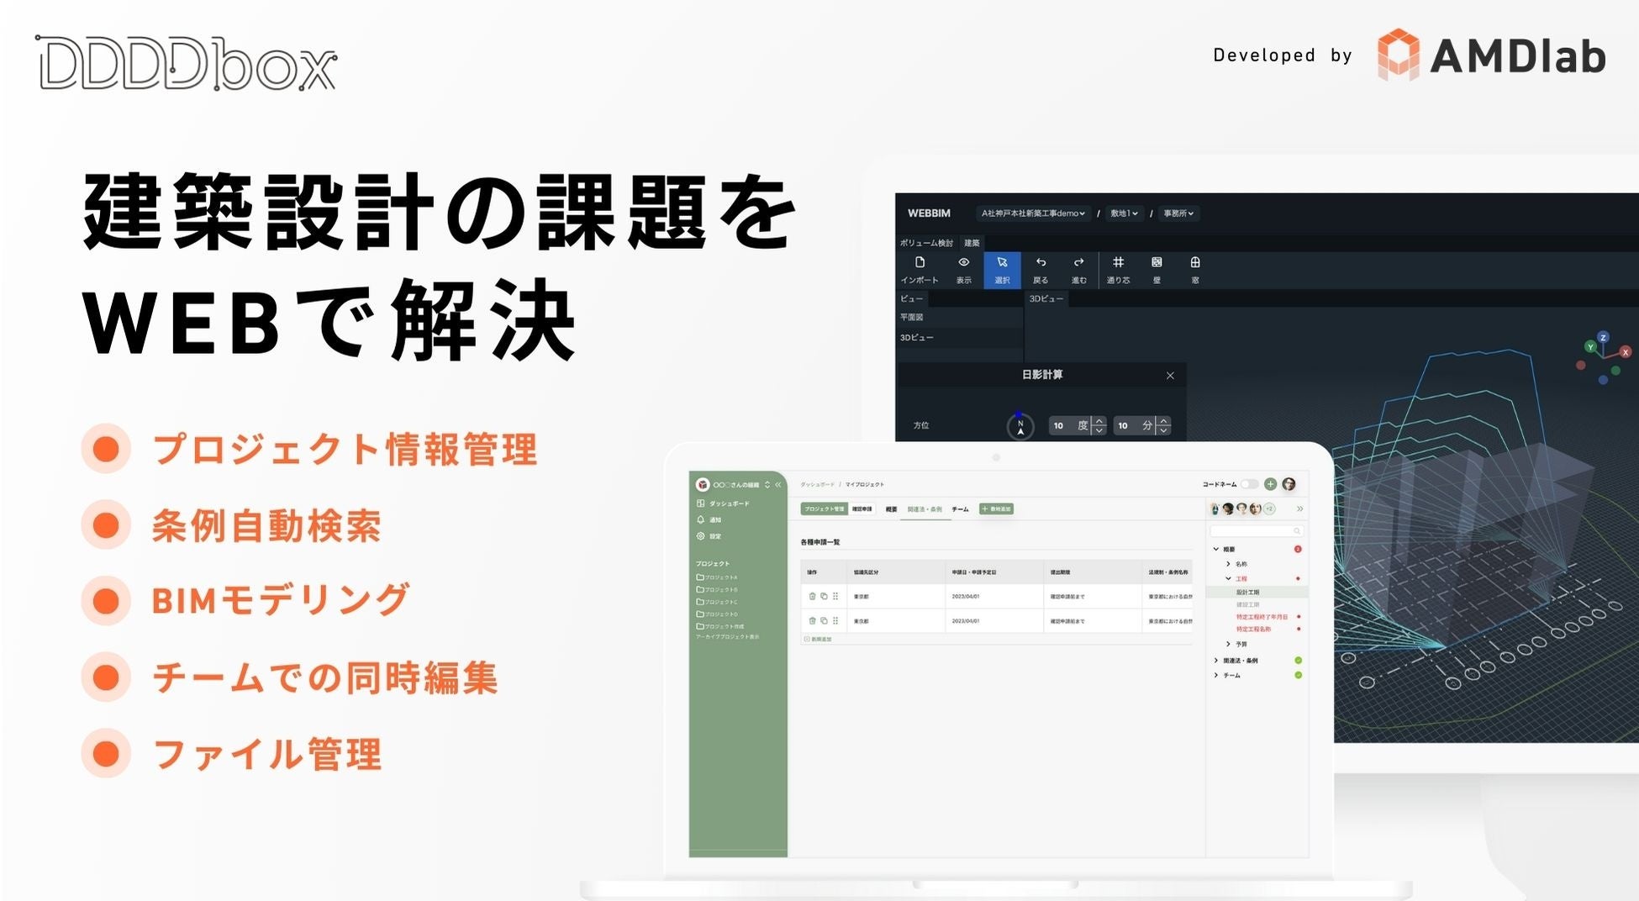Click the search field in right panel
The image size is (1639, 901).
pyautogui.click(x=1256, y=531)
